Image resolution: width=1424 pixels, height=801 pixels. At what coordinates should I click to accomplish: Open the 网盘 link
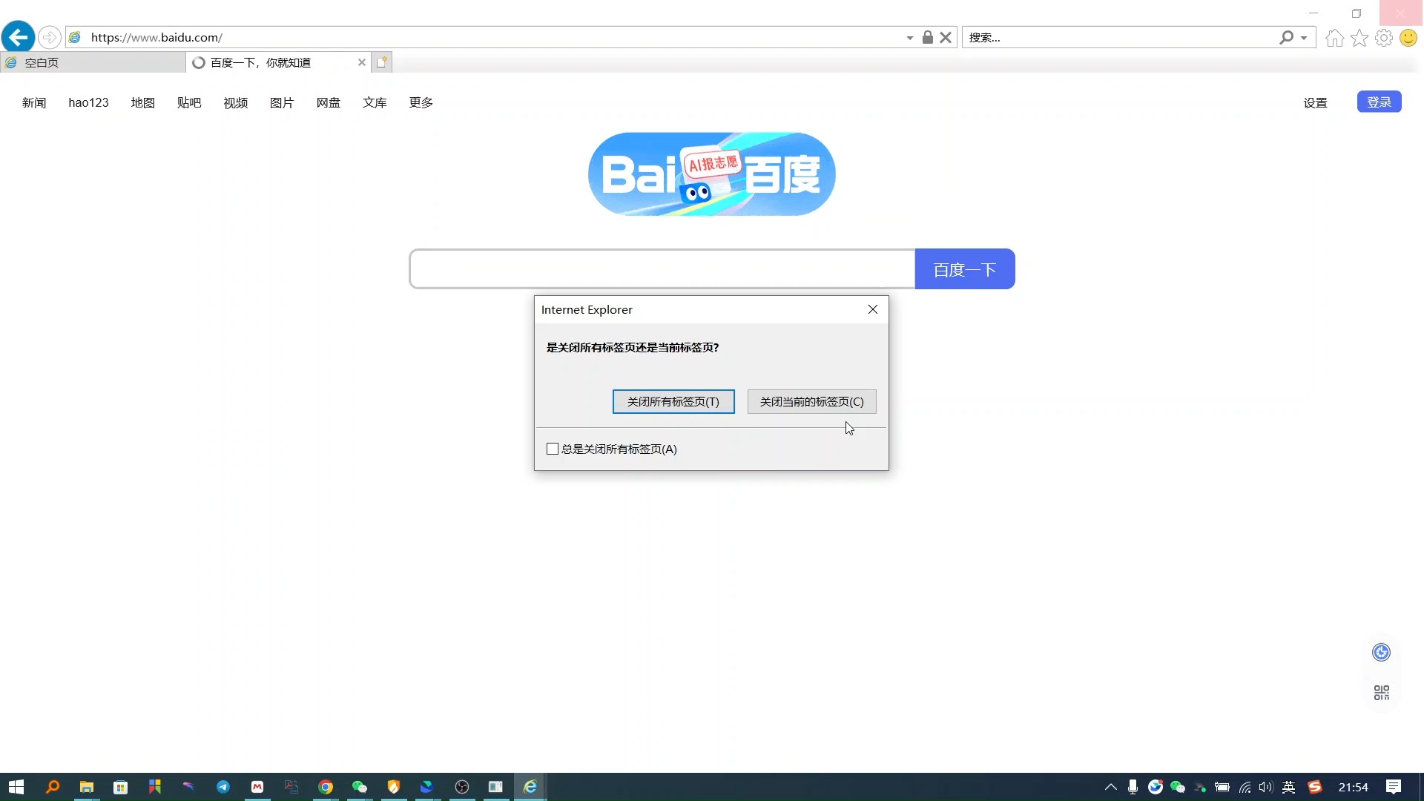click(x=329, y=102)
